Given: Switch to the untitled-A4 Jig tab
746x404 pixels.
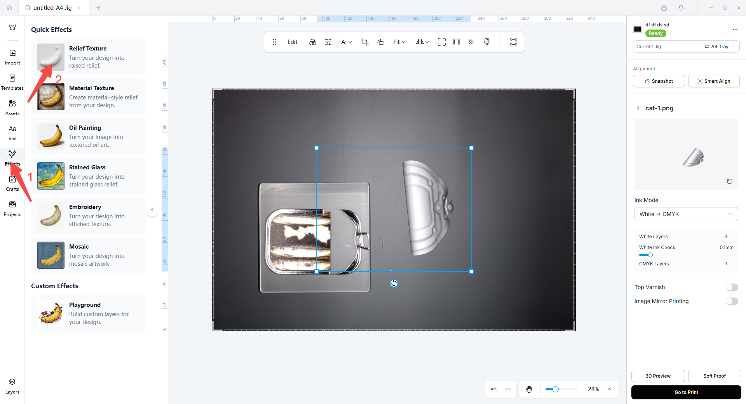Looking at the screenshot, I should click(x=53, y=8).
